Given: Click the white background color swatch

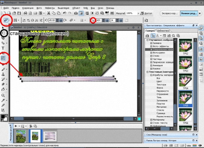Looking at the screenshot, I should pos(6,119).
